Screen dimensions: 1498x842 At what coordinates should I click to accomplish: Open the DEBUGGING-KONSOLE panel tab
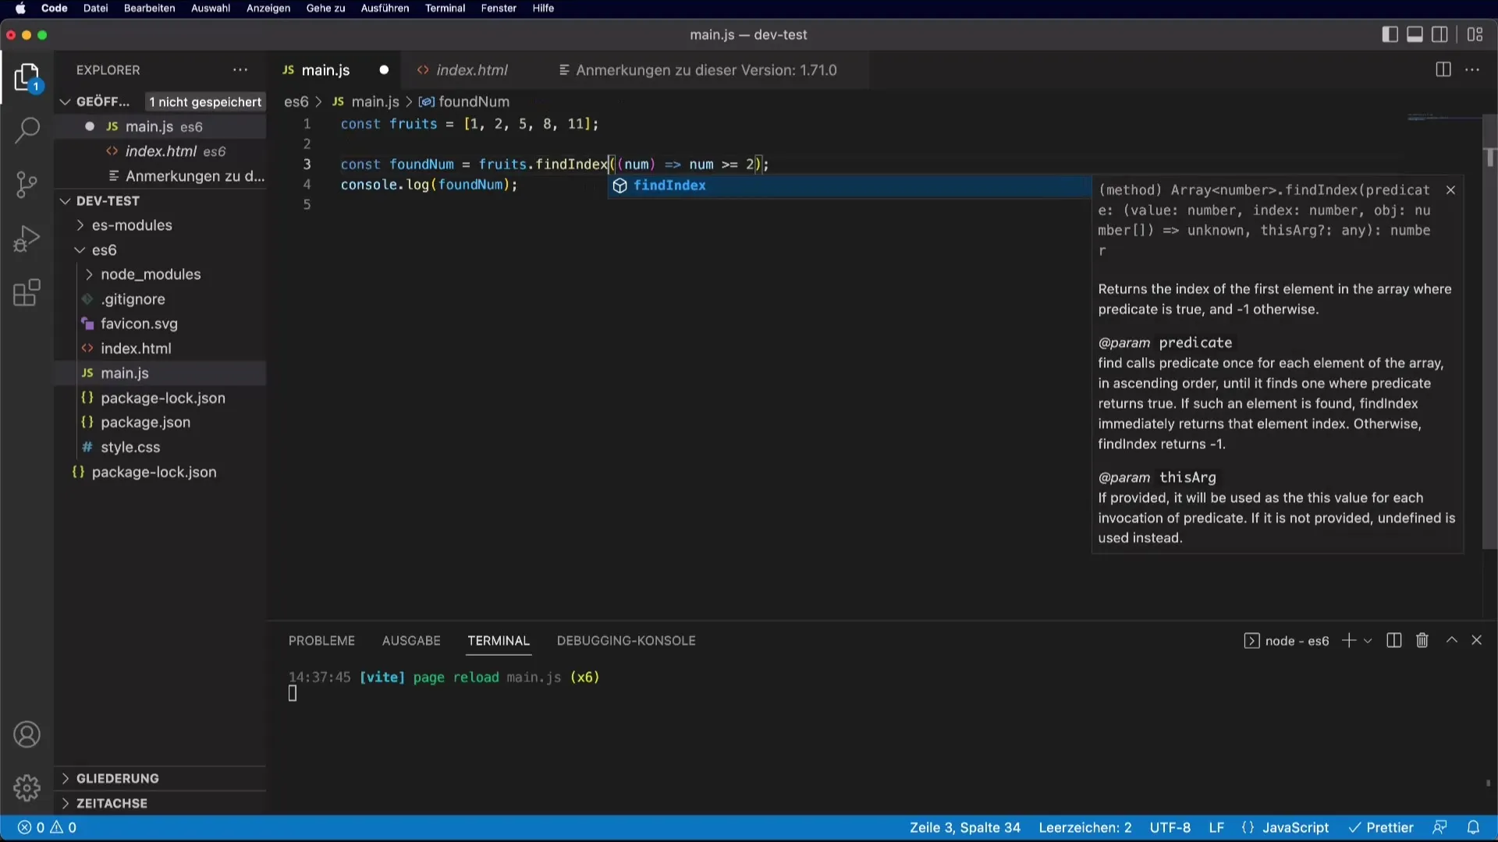click(626, 640)
